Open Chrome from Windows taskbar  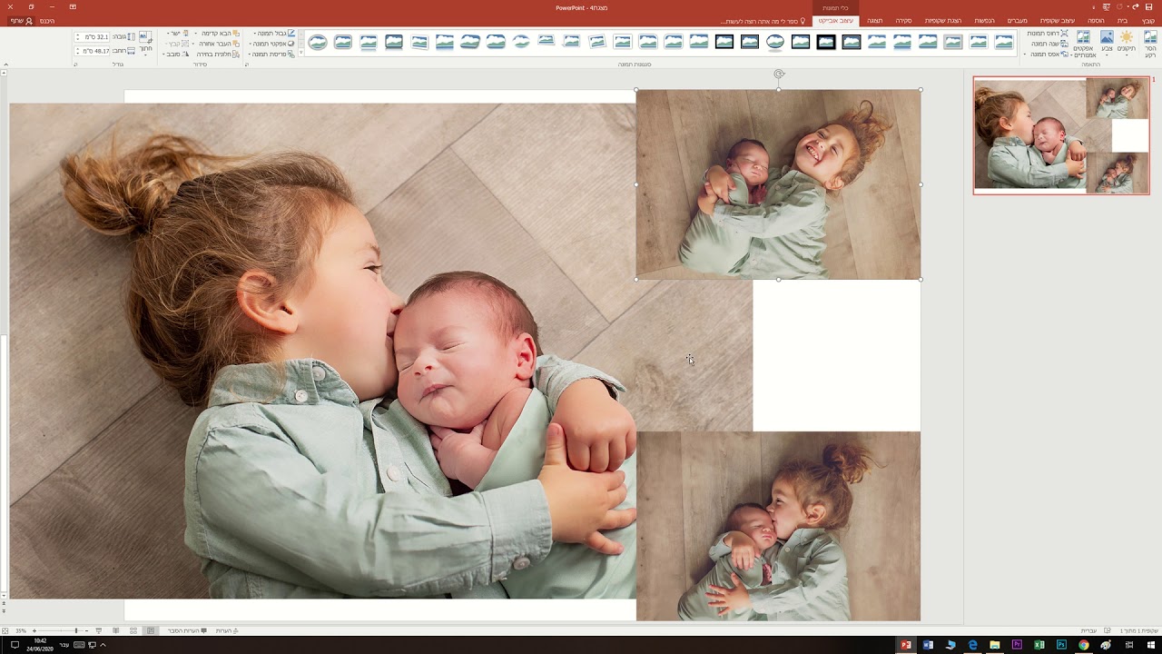click(x=1084, y=645)
